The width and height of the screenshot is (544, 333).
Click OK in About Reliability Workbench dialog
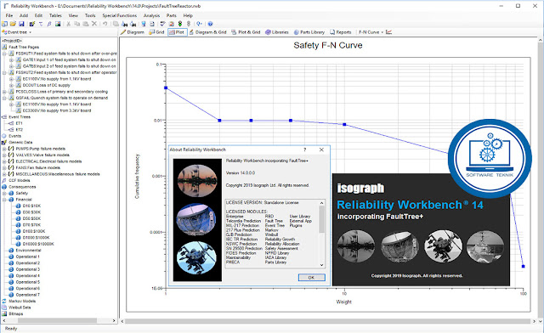pyautogui.click(x=312, y=277)
